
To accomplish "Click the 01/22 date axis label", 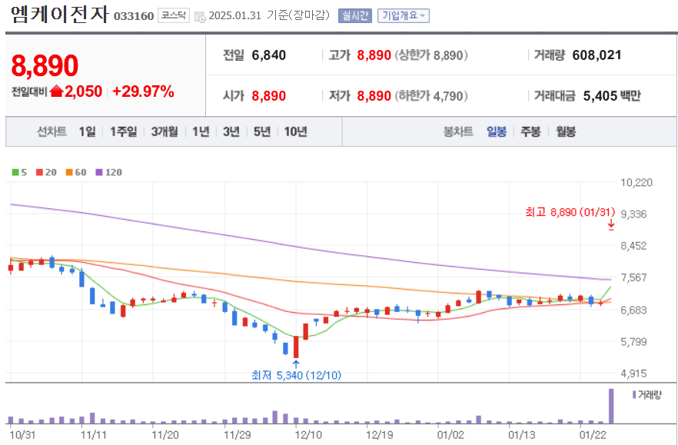I will pos(592,434).
